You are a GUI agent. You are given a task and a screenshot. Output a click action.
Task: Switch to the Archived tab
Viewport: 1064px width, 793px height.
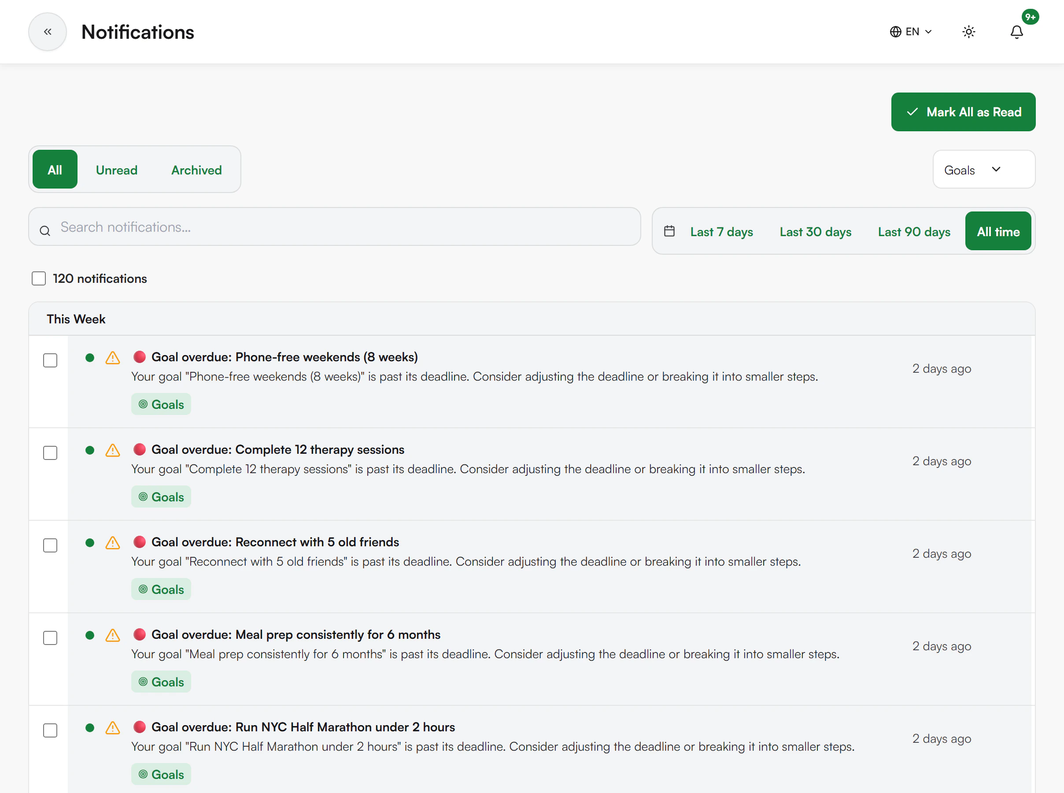[x=197, y=170]
